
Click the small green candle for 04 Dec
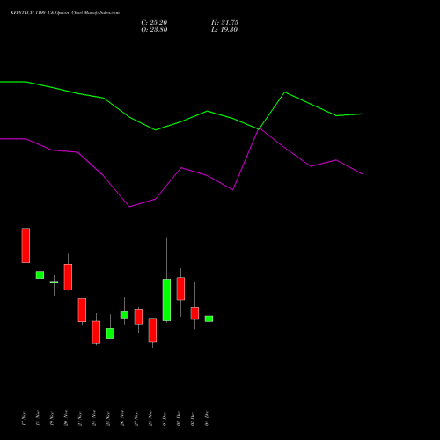coord(209,319)
